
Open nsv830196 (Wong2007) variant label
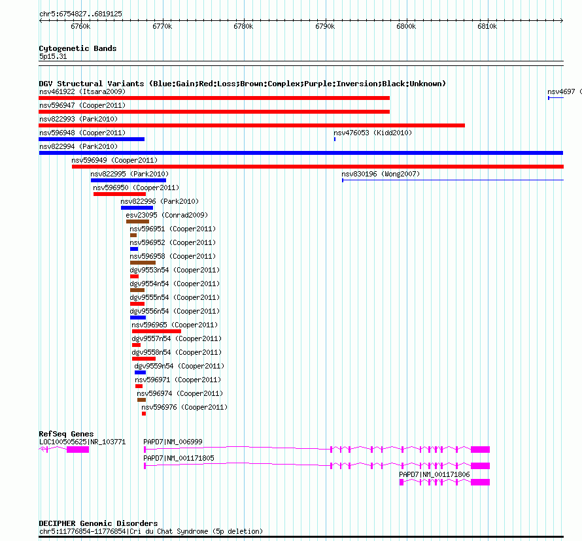pyautogui.click(x=381, y=174)
